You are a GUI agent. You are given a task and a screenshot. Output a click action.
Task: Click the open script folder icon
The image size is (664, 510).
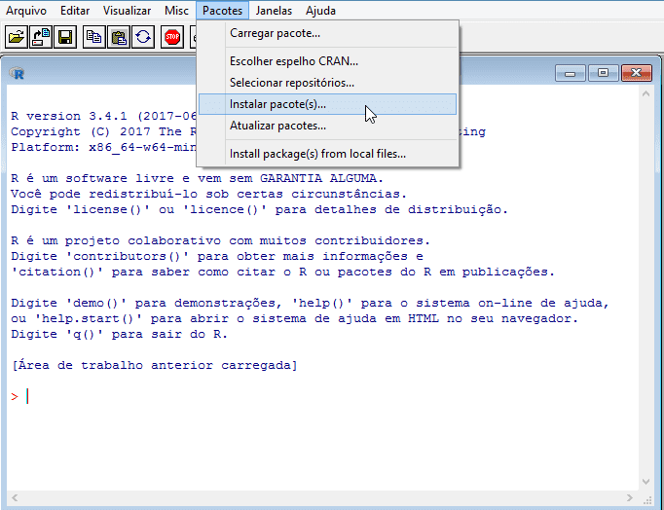click(x=17, y=38)
